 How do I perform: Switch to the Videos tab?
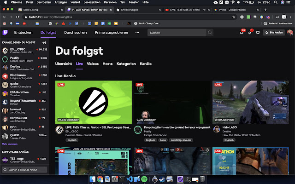pos(93,64)
